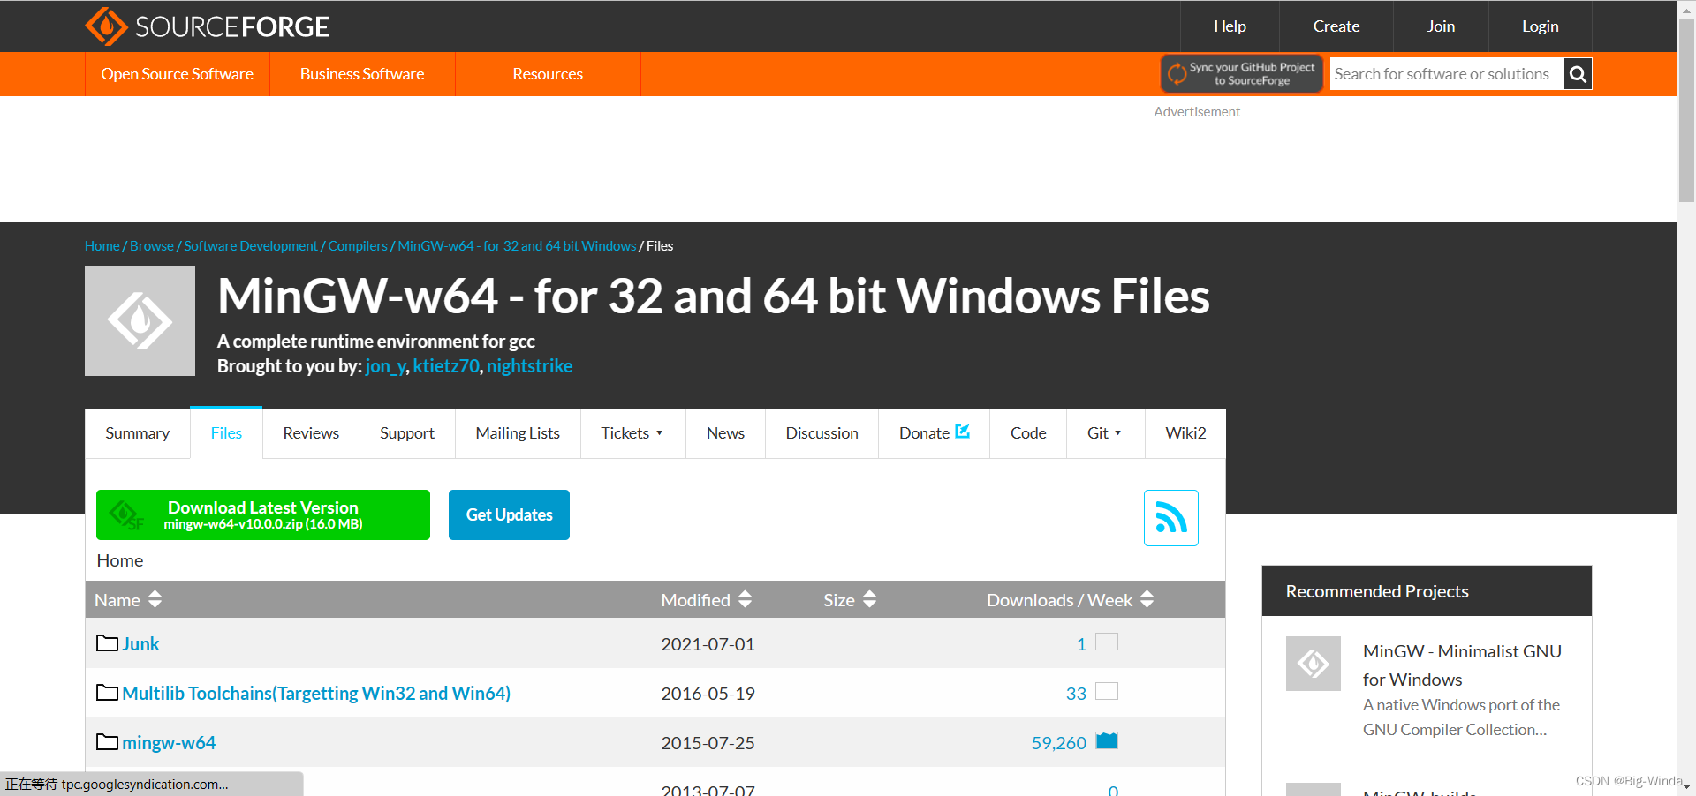
Task: Click the SourceForge logo in header
Action: tap(207, 26)
